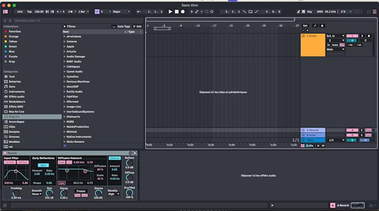The width and height of the screenshot is (379, 211).
Task: Click the Reverb hot-swap preset icon
Action: 130,153
